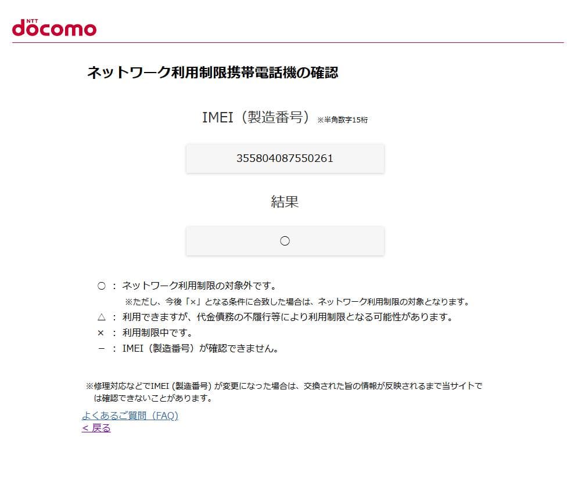582x491 pixels.
Task: Click the docomo logo
Action: pos(53,28)
